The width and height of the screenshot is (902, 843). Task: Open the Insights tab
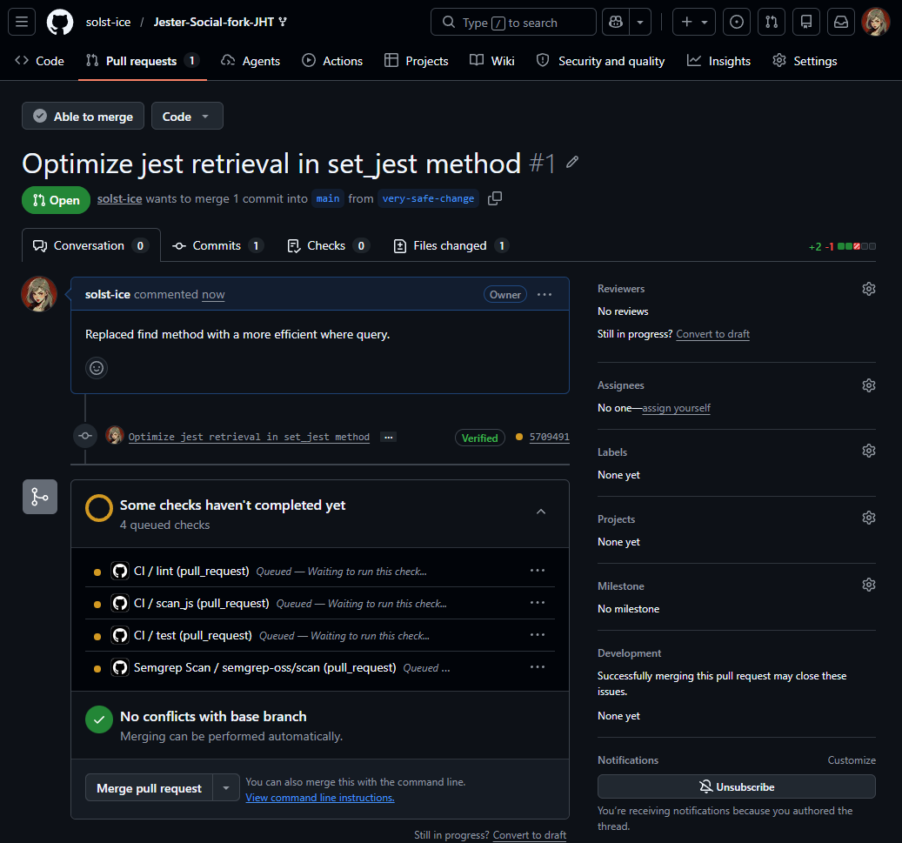[719, 61]
